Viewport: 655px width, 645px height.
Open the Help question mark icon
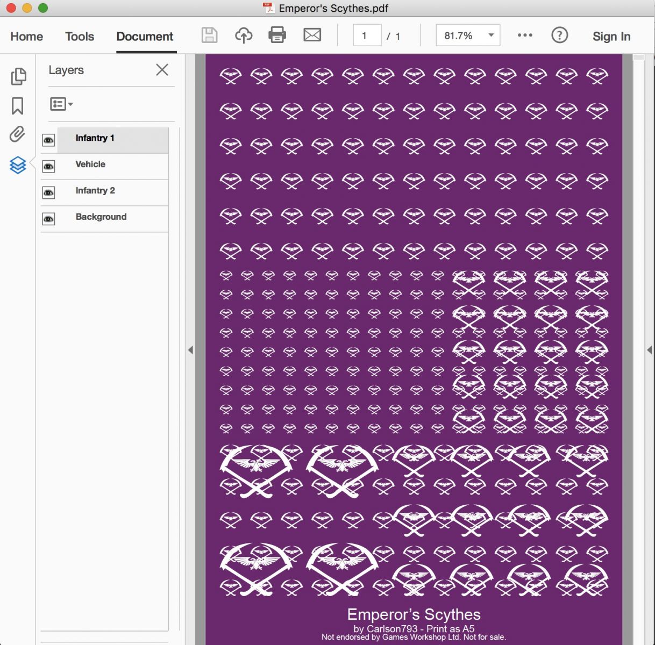559,35
